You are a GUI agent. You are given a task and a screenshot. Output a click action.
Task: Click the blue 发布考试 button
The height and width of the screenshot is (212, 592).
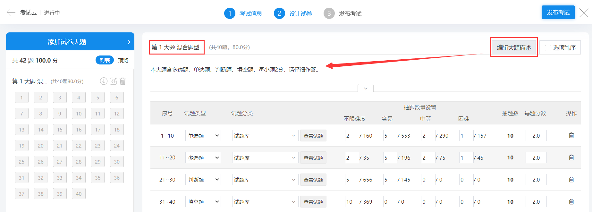pos(558,13)
